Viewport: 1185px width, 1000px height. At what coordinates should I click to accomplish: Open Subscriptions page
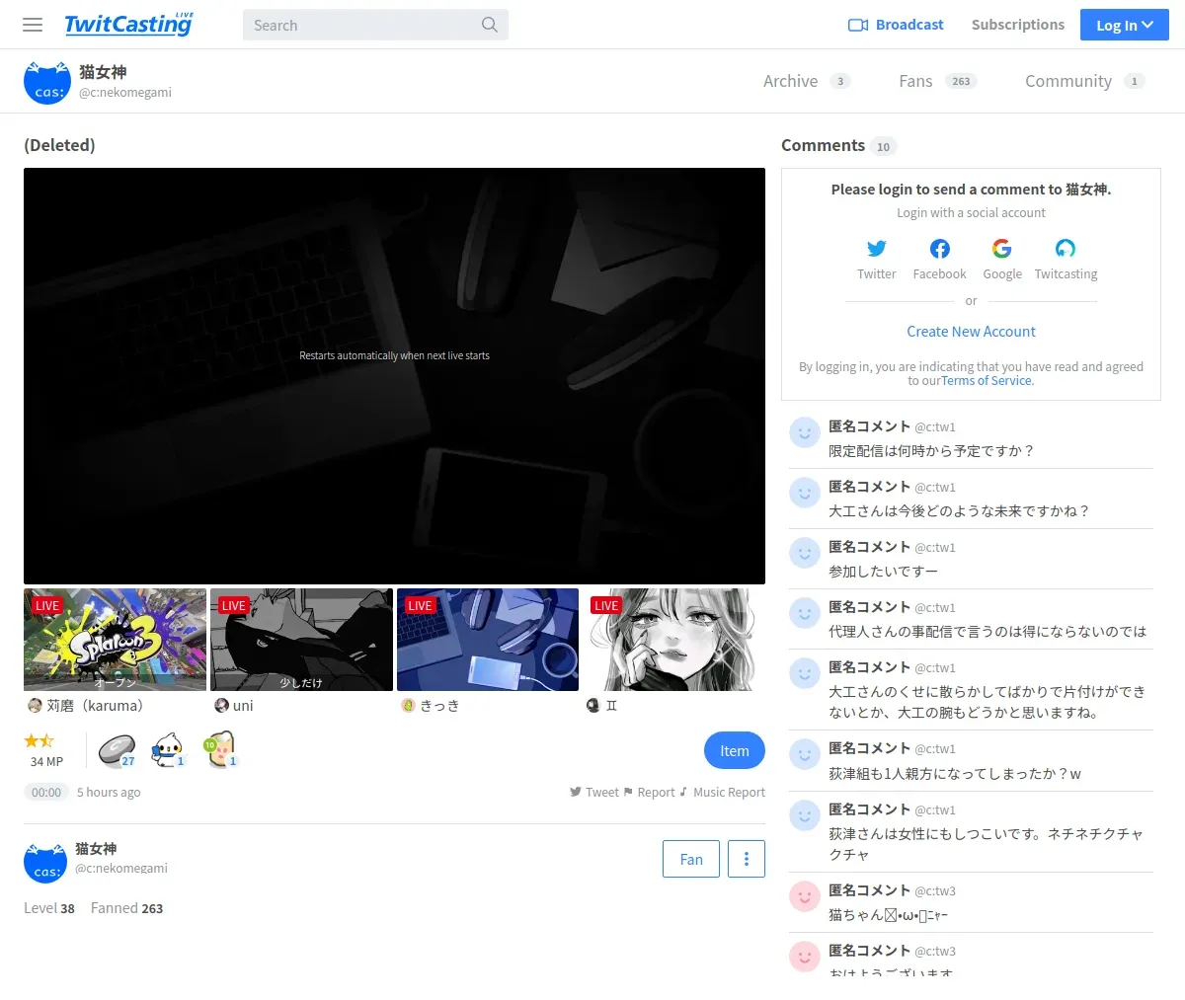(x=1018, y=25)
